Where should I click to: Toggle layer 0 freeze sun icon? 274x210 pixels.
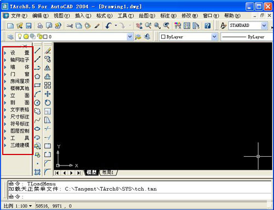pyautogui.click(x=26, y=37)
